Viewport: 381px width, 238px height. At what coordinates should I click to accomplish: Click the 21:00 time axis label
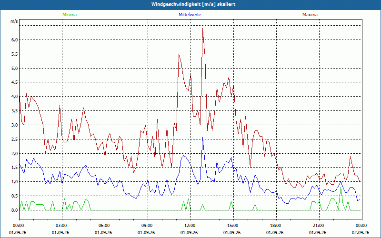tap(319, 226)
